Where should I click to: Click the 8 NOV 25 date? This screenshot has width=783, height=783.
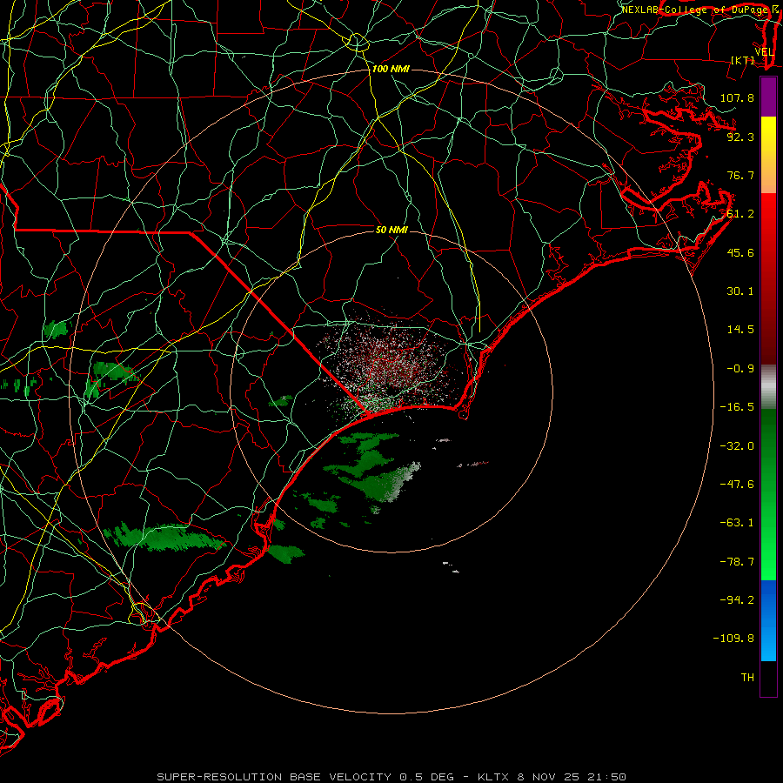click(x=548, y=777)
